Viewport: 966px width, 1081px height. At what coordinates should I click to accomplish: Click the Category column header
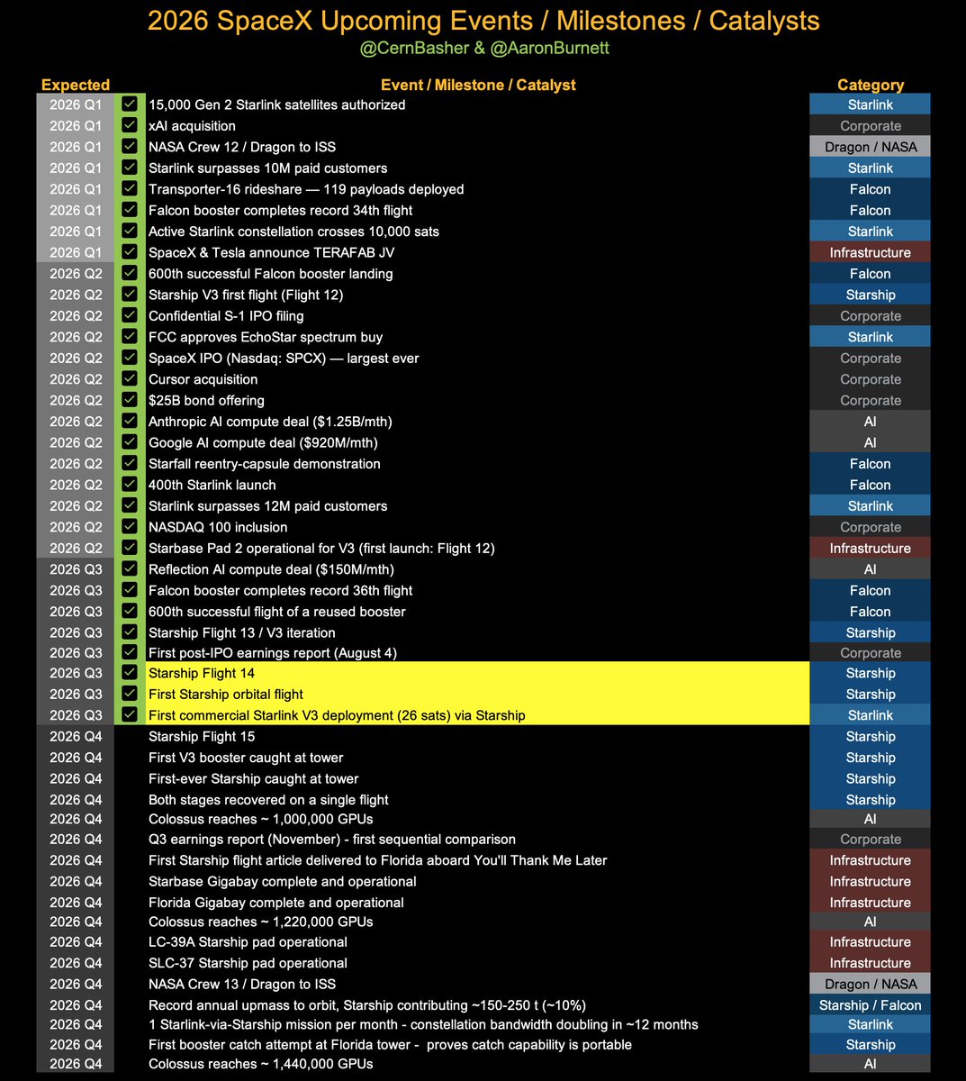tap(871, 85)
